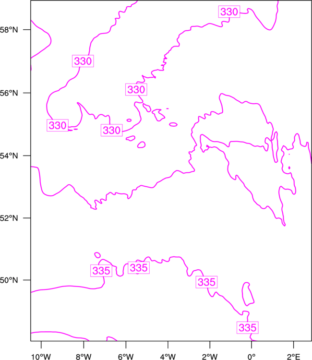312x360 pixels.
Task: Click the 10°W longitude axis label
Action: 41,357
